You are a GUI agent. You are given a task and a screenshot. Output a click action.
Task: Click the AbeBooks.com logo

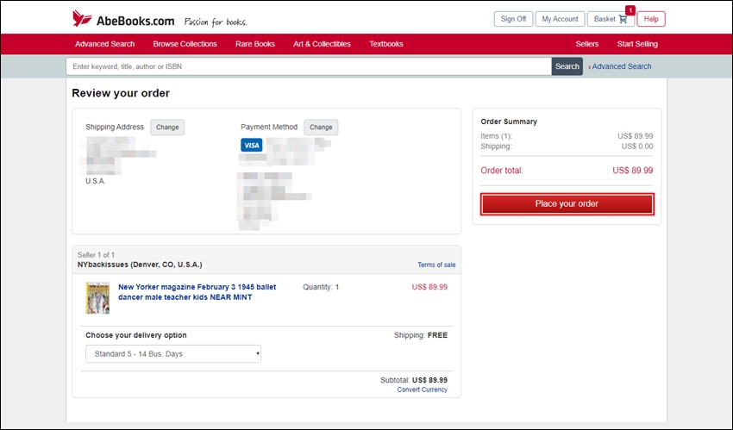point(123,19)
